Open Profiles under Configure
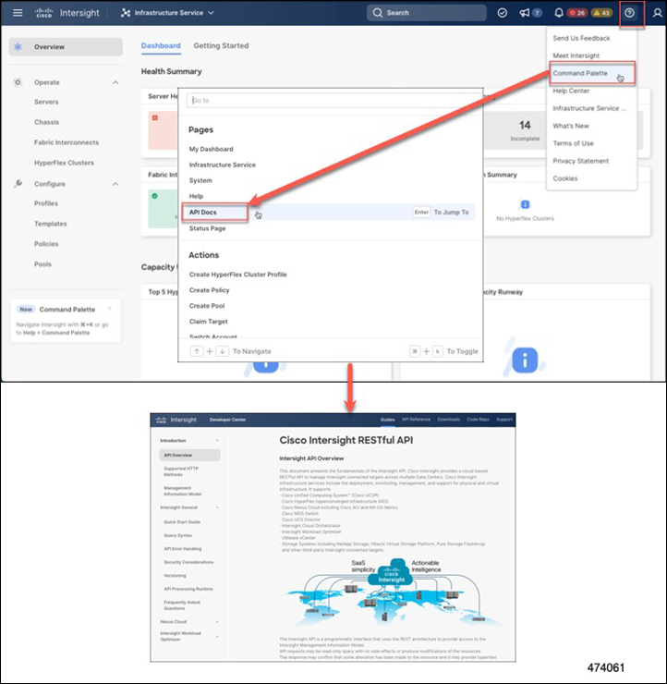This screenshot has width=667, height=684. pyautogui.click(x=46, y=203)
